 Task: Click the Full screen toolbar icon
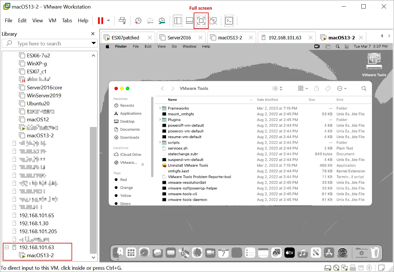pos(201,21)
